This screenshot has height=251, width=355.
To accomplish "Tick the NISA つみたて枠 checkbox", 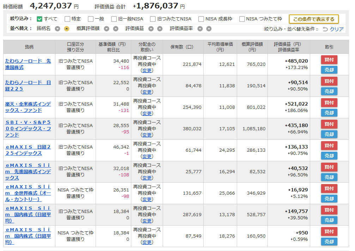I will click(242, 19).
